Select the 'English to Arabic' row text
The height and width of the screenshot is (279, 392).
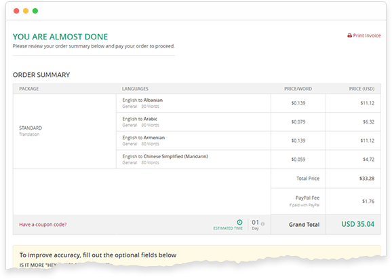(140, 119)
